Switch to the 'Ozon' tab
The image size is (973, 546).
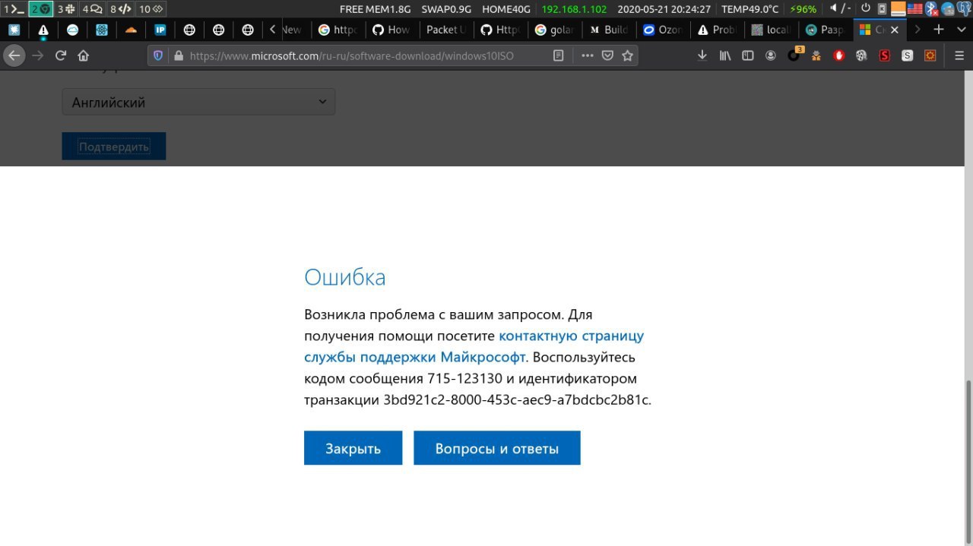click(x=663, y=30)
